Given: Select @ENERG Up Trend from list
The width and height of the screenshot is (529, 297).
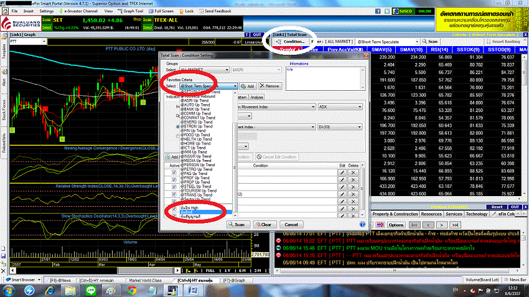Looking at the screenshot, I should (x=196, y=122).
